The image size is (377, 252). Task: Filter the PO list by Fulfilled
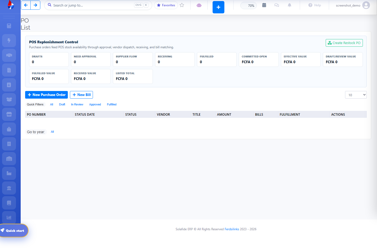click(112, 104)
